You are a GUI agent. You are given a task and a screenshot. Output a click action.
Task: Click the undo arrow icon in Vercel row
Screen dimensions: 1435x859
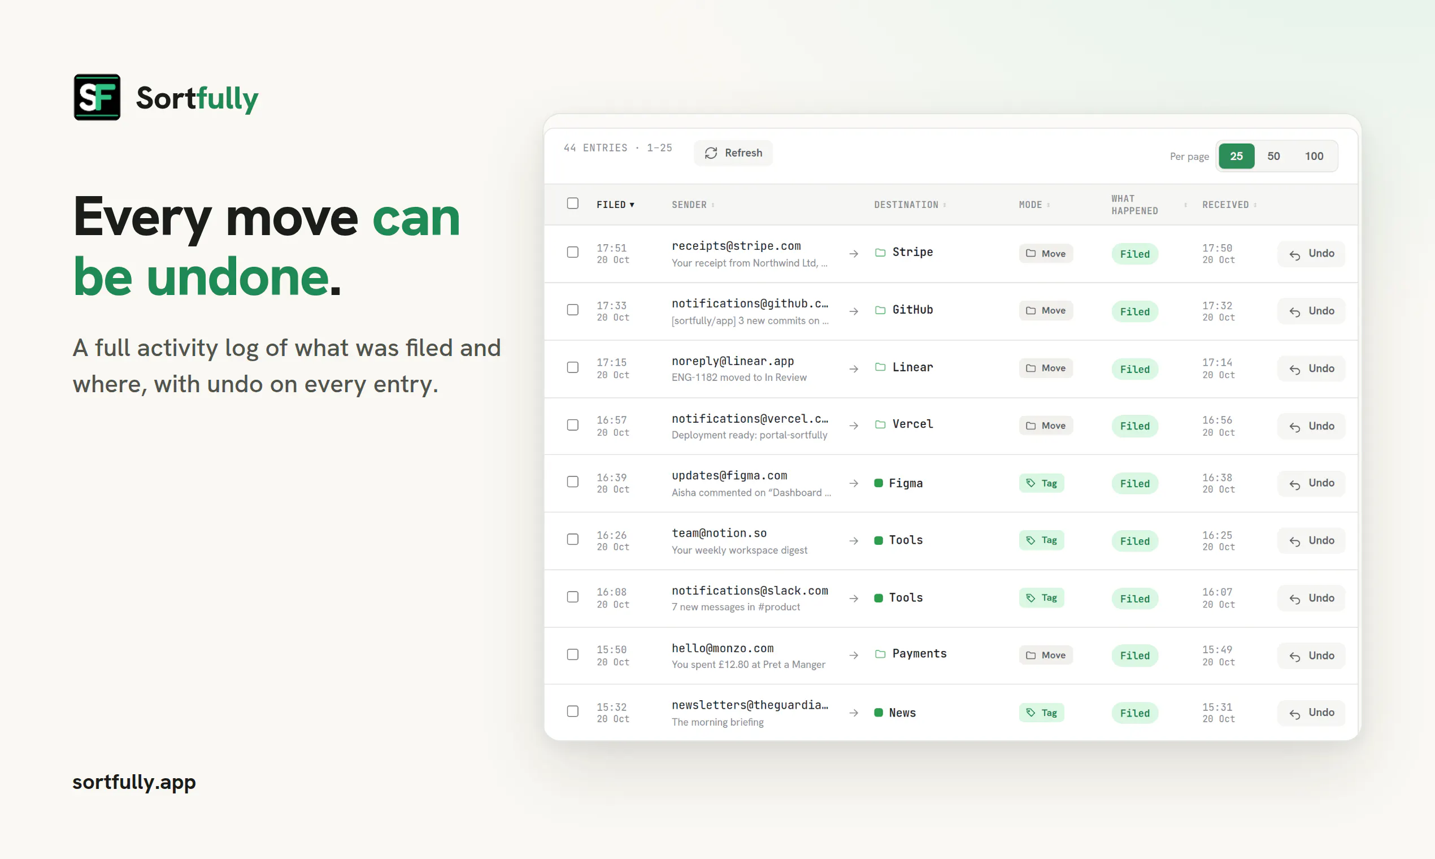1294,427
